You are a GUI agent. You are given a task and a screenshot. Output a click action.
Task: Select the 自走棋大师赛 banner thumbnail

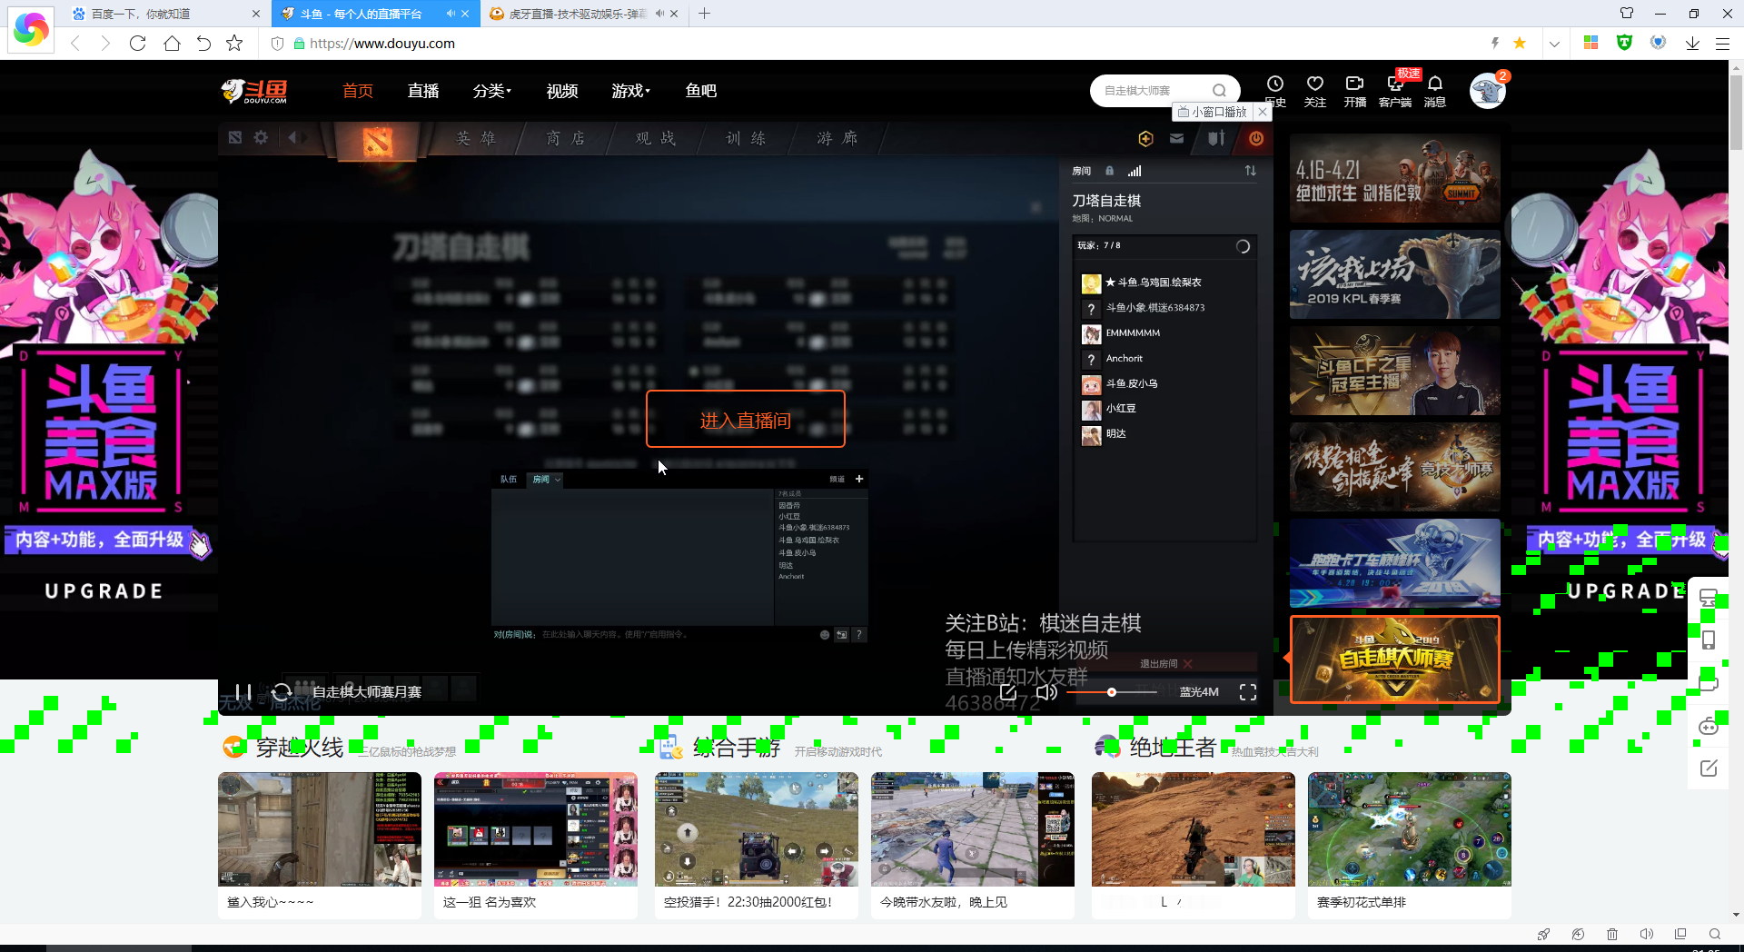[x=1395, y=659]
